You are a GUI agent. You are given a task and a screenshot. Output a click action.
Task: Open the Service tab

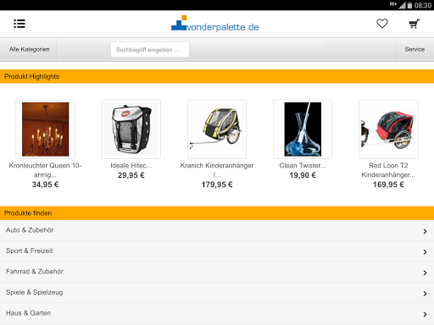coord(415,49)
